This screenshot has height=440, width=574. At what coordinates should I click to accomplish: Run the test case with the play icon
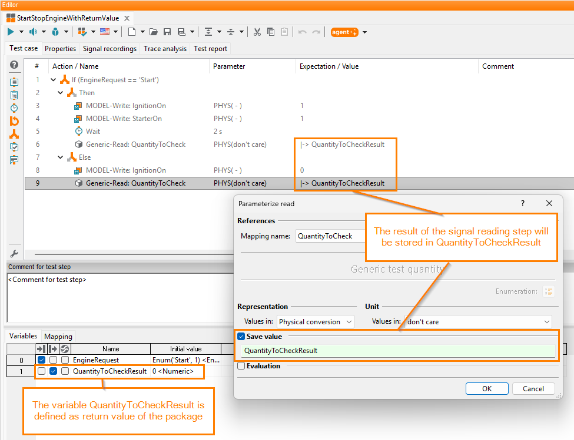[11, 32]
